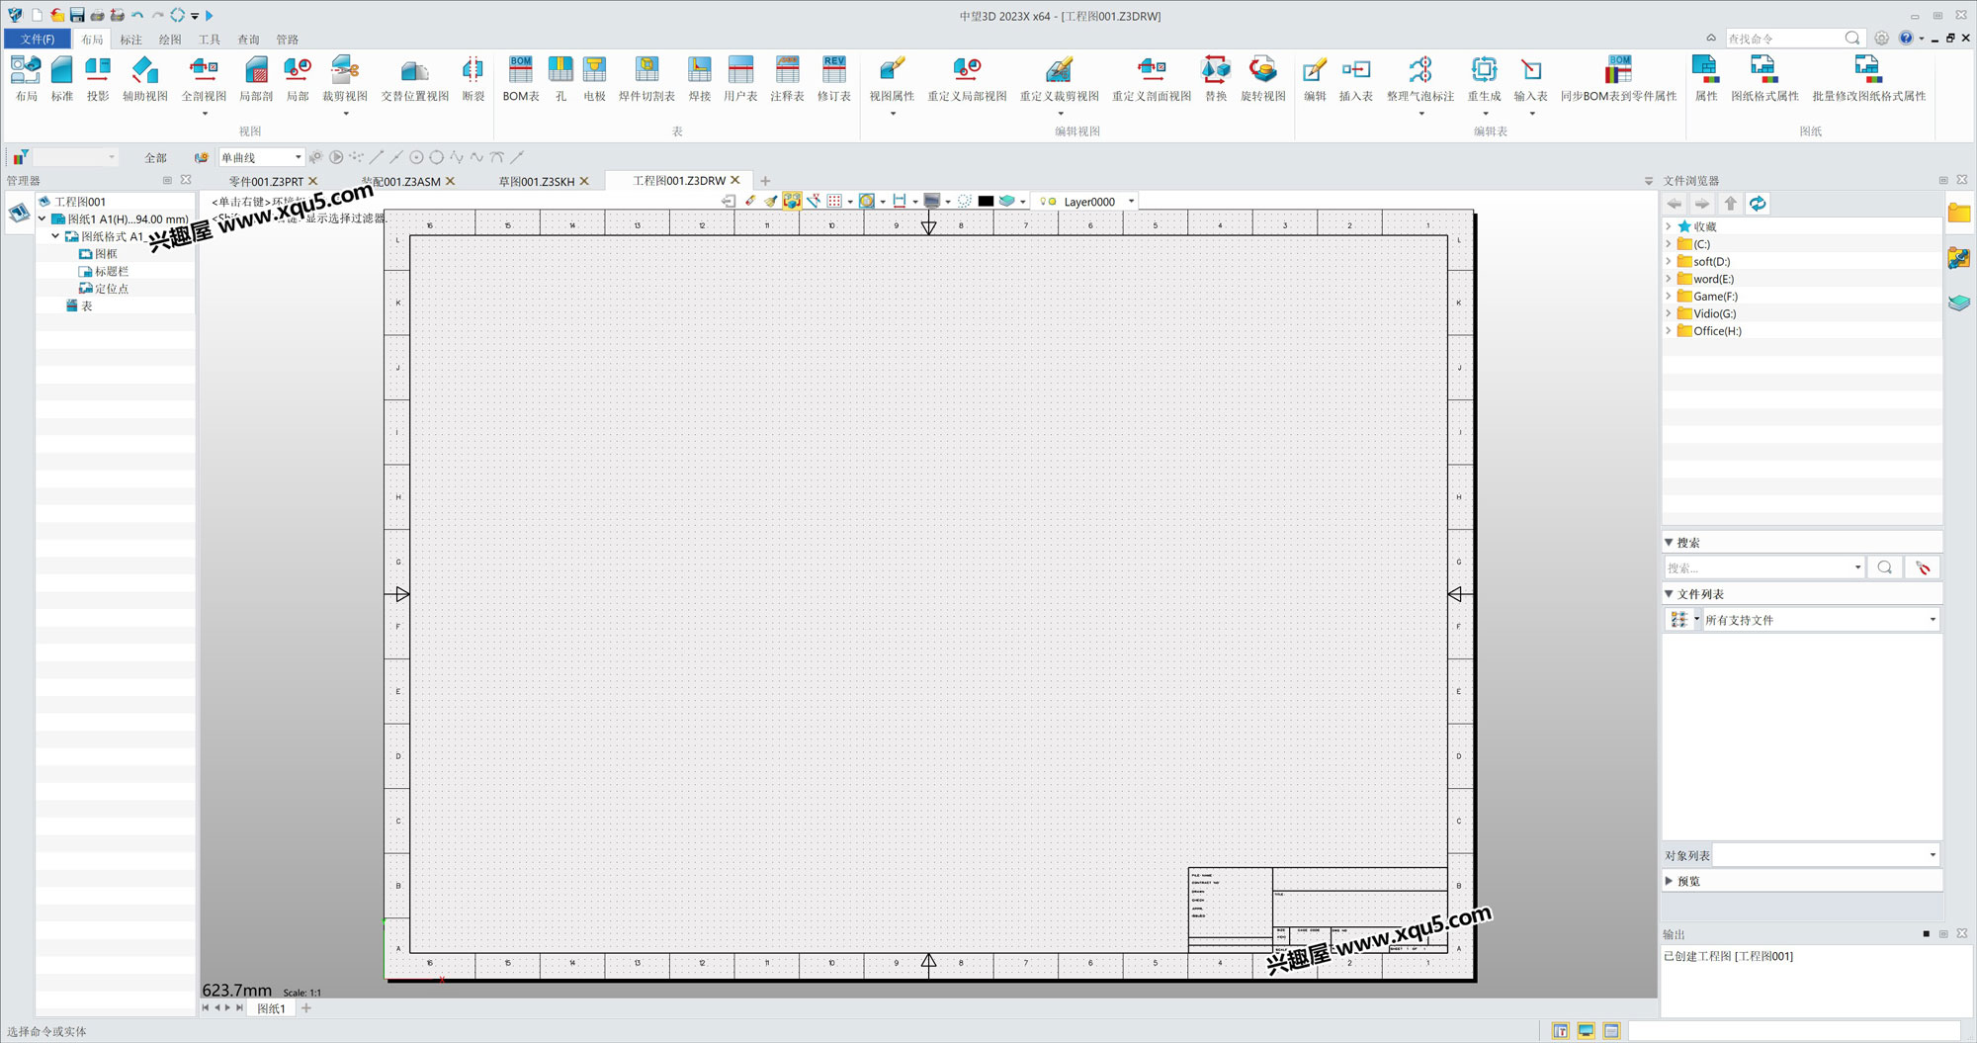
Task: Click the clear search button in 搜索 panel
Action: pyautogui.click(x=1923, y=567)
